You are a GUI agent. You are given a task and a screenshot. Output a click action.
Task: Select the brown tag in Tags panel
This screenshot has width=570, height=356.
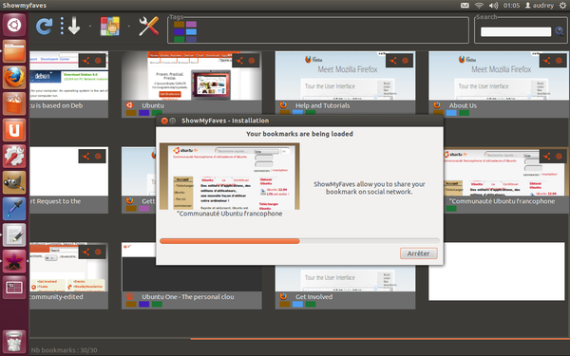pos(180,25)
